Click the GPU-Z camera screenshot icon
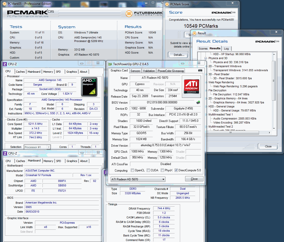This screenshot has height=242, width=284. [200, 70]
